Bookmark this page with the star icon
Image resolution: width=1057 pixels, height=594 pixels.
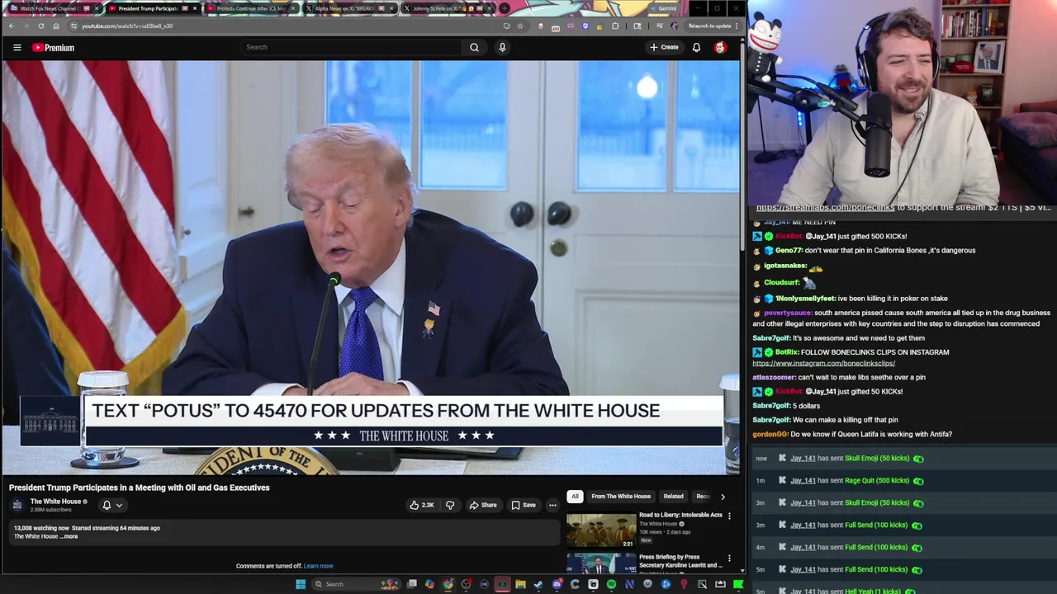click(x=519, y=26)
